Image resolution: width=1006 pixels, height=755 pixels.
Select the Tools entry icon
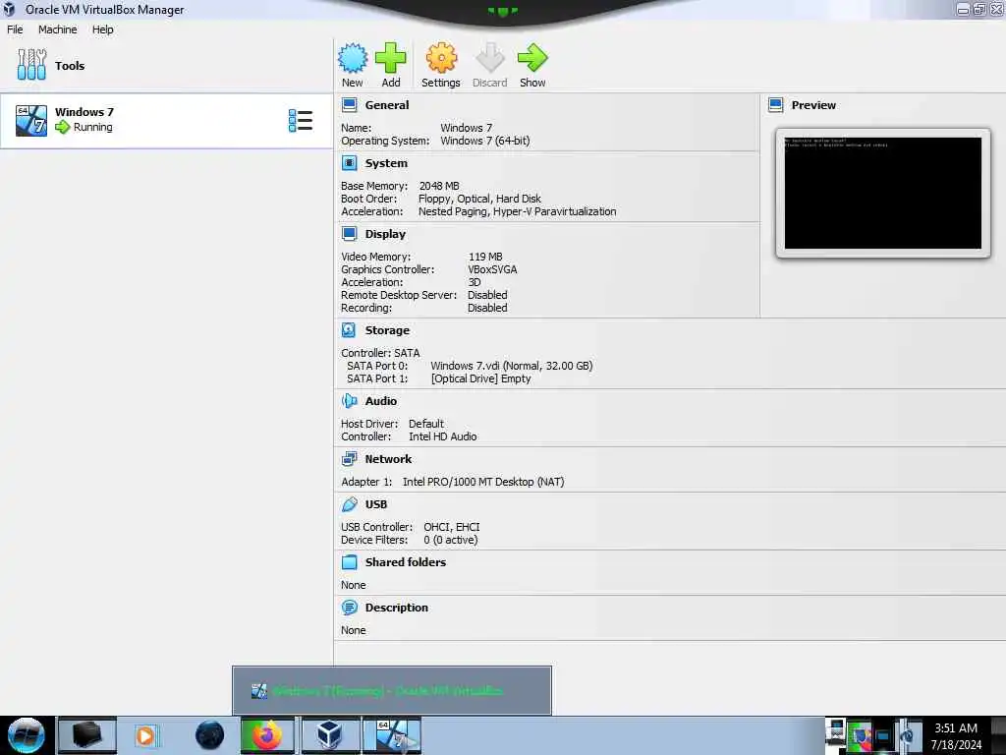pyautogui.click(x=31, y=65)
